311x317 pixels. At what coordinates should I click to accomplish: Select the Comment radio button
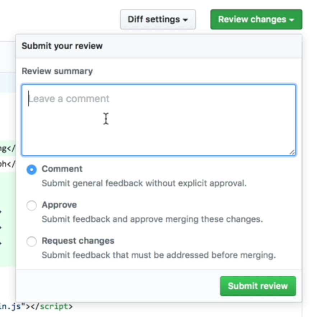point(32,169)
